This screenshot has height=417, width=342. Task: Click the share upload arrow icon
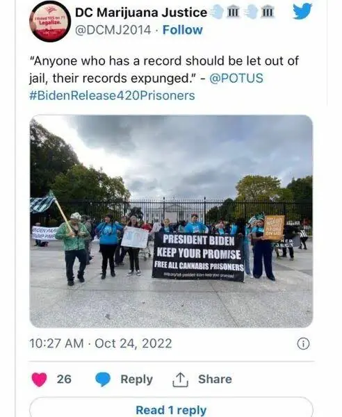tap(180, 379)
